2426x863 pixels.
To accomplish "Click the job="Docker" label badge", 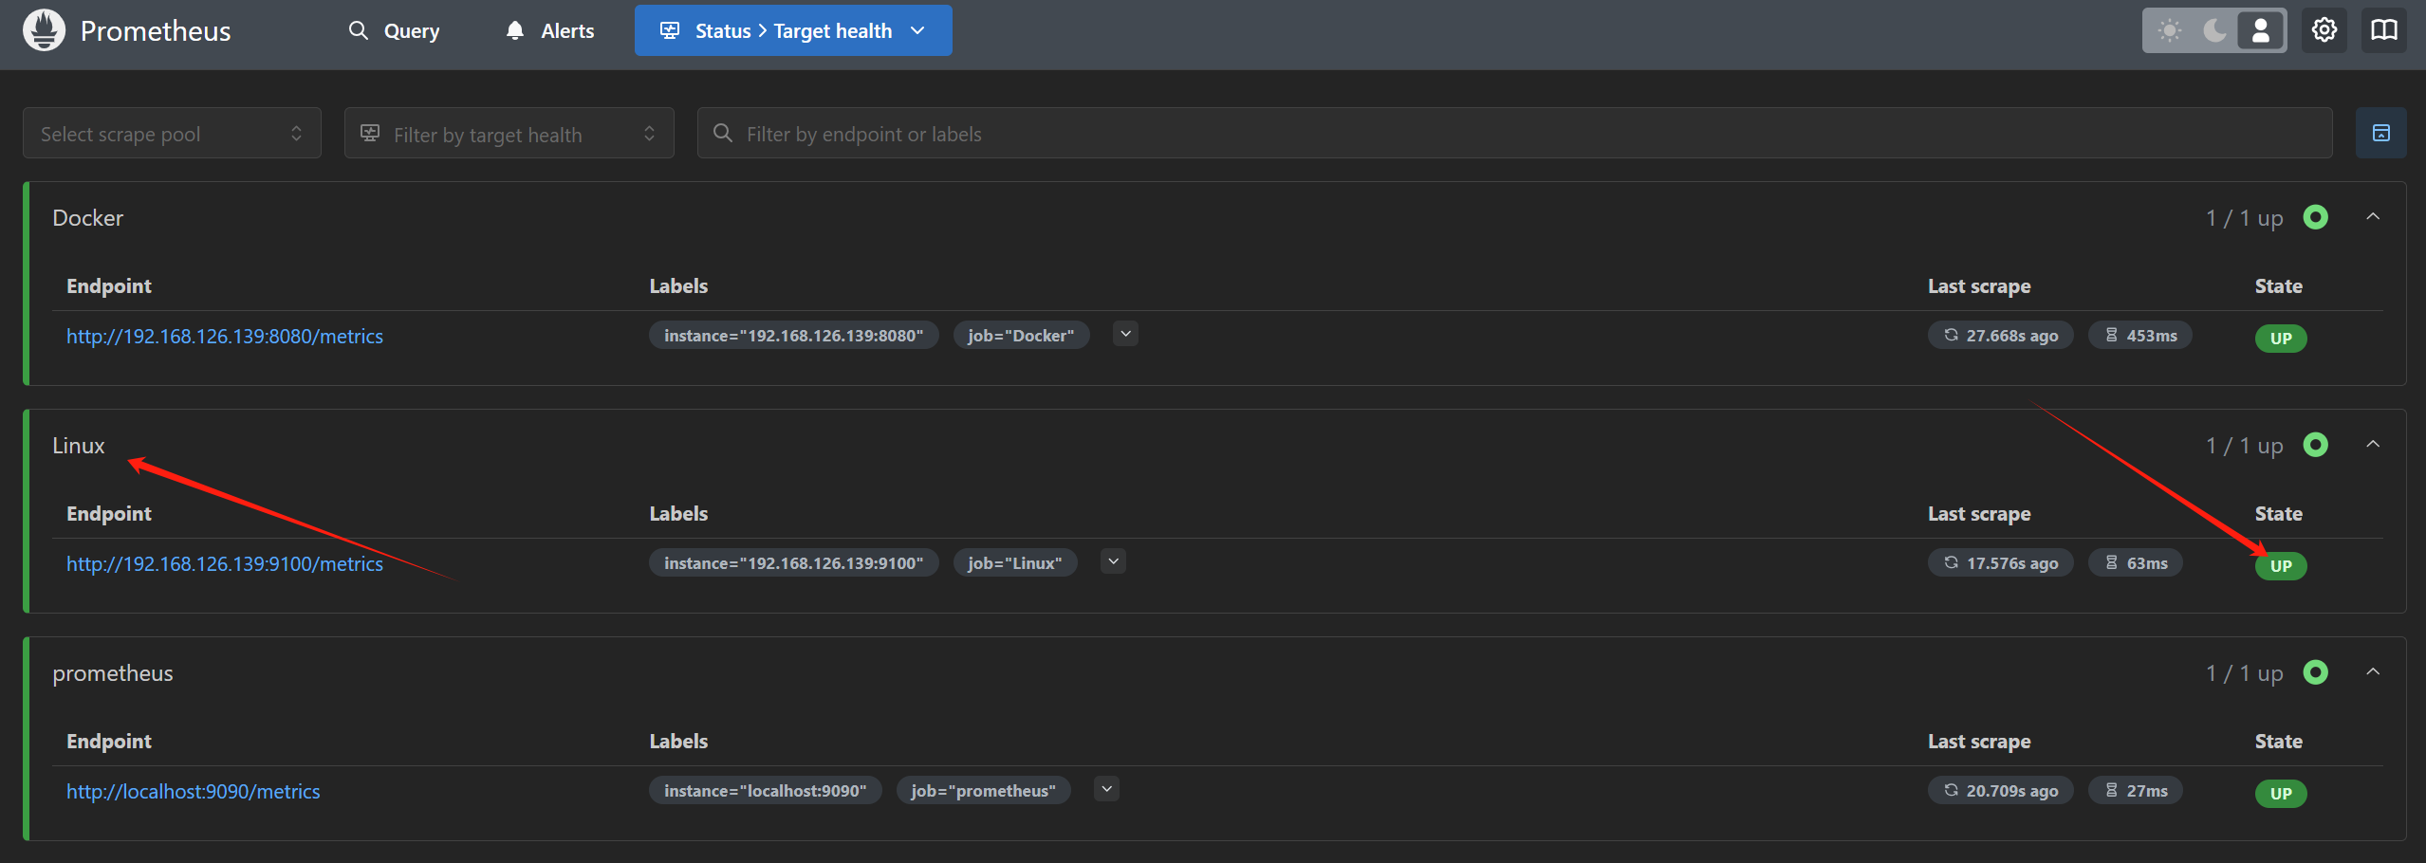I will click(x=1021, y=335).
